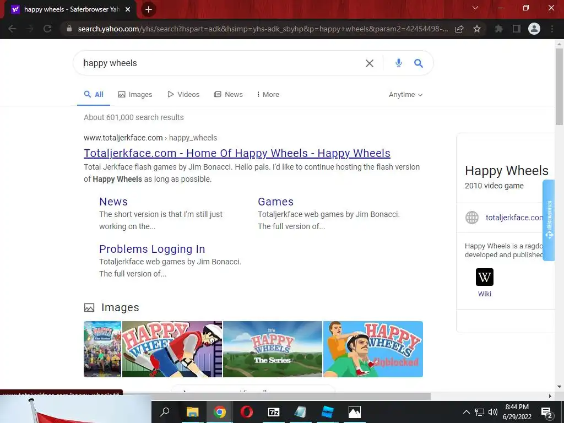Open the Wiki link in panel
The height and width of the screenshot is (423, 564).
[485, 294]
